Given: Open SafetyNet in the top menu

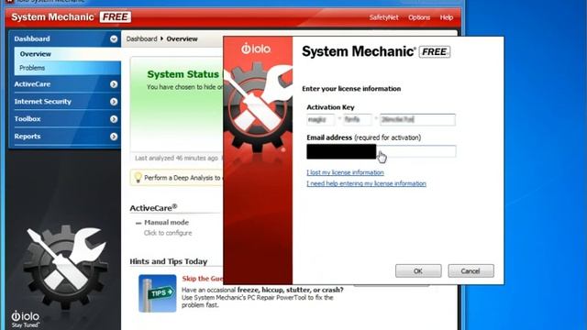Looking at the screenshot, I should [383, 17].
